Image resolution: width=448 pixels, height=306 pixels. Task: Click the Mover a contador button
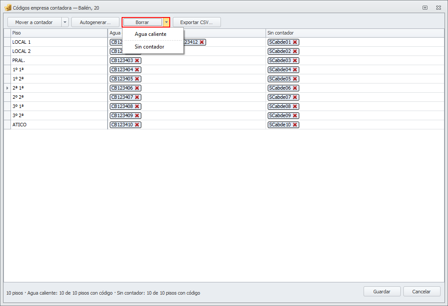(34, 22)
